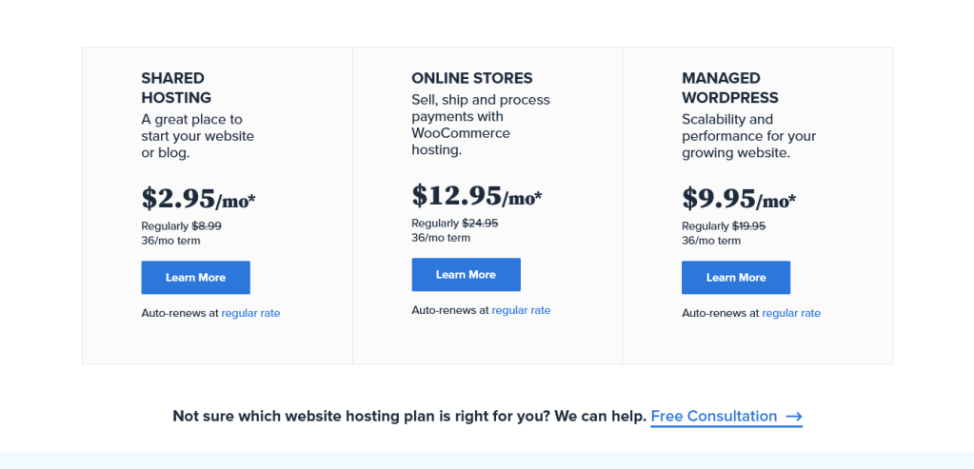Screen dimensions: 974x469
Task: Open regular rate link in Shared Hosting card
Action: (250, 313)
